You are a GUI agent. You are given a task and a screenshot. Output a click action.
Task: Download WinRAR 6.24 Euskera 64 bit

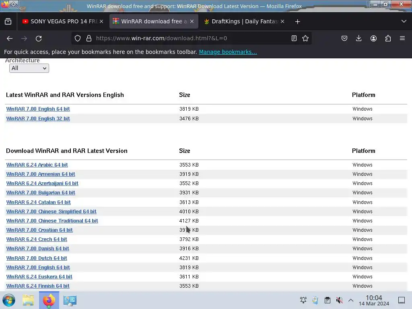(39, 277)
